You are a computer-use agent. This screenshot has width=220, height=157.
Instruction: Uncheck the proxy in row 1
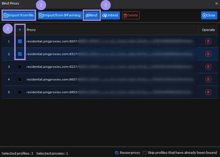coord(20,41)
